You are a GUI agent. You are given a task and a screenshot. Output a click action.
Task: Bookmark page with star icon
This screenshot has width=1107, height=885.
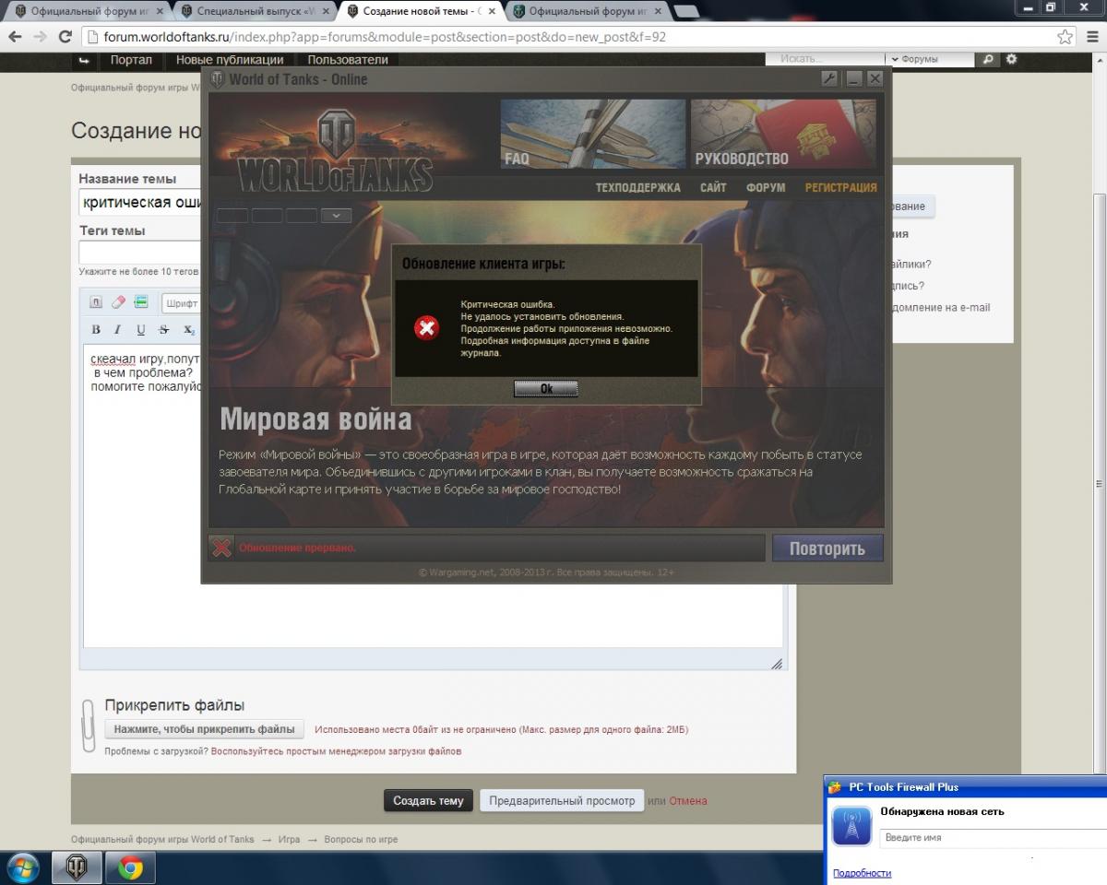pos(1065,37)
